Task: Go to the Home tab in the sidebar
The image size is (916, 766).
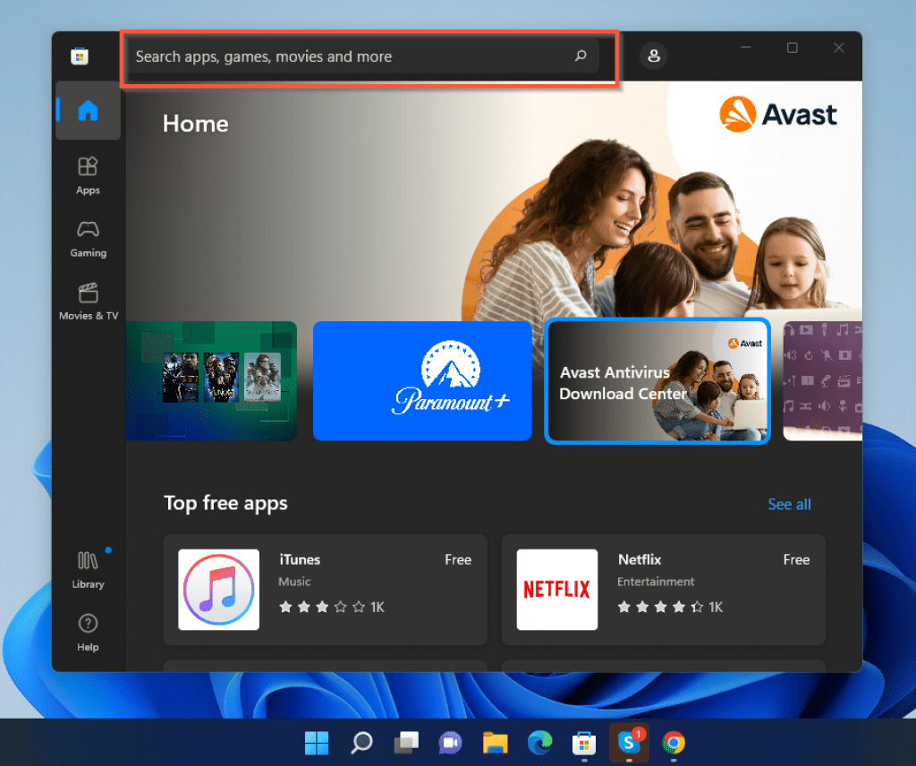Action: [x=89, y=110]
